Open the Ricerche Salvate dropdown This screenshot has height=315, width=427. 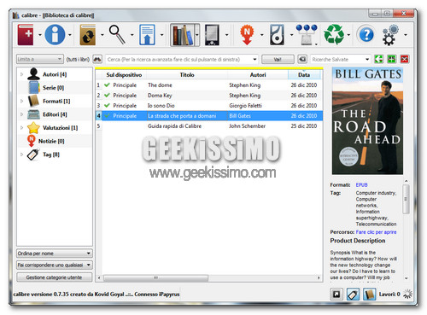(340, 59)
